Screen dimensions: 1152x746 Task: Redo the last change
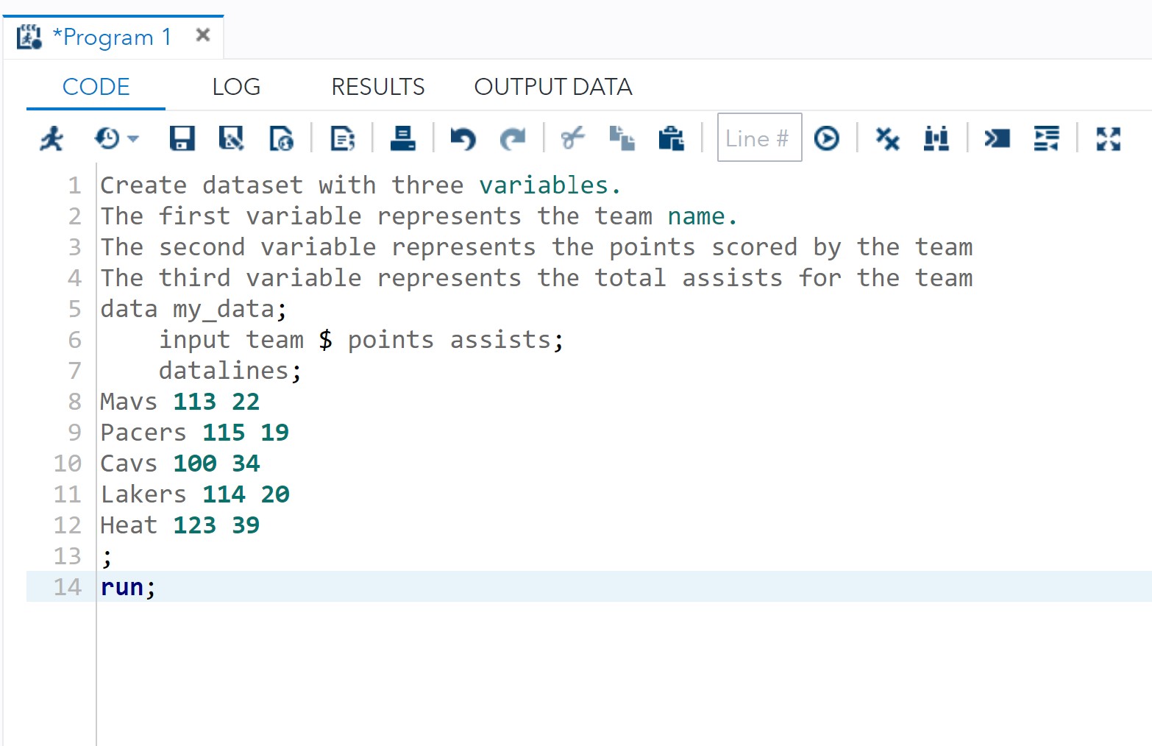[513, 138]
